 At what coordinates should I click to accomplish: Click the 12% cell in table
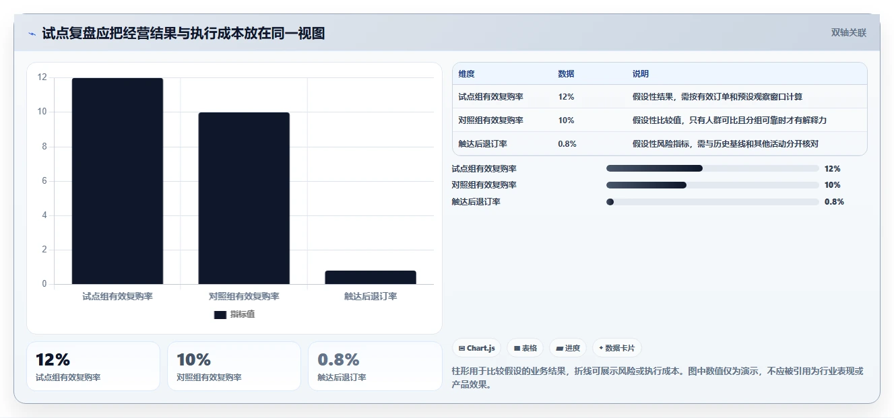click(566, 97)
